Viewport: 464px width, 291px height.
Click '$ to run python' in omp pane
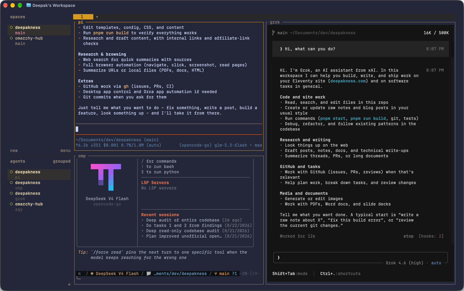point(160,172)
